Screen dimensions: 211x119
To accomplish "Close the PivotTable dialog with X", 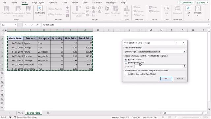I will pos(183,43).
